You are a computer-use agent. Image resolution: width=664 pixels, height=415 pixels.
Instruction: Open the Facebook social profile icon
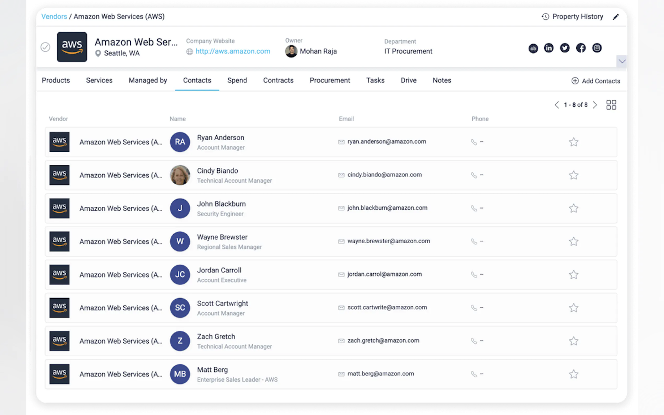click(581, 48)
